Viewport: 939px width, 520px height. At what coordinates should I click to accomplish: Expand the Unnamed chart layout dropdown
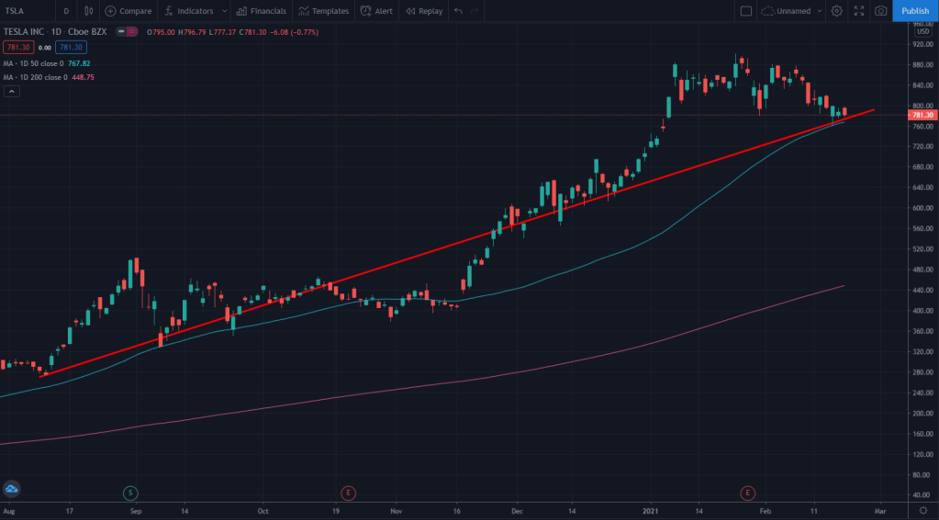point(819,11)
